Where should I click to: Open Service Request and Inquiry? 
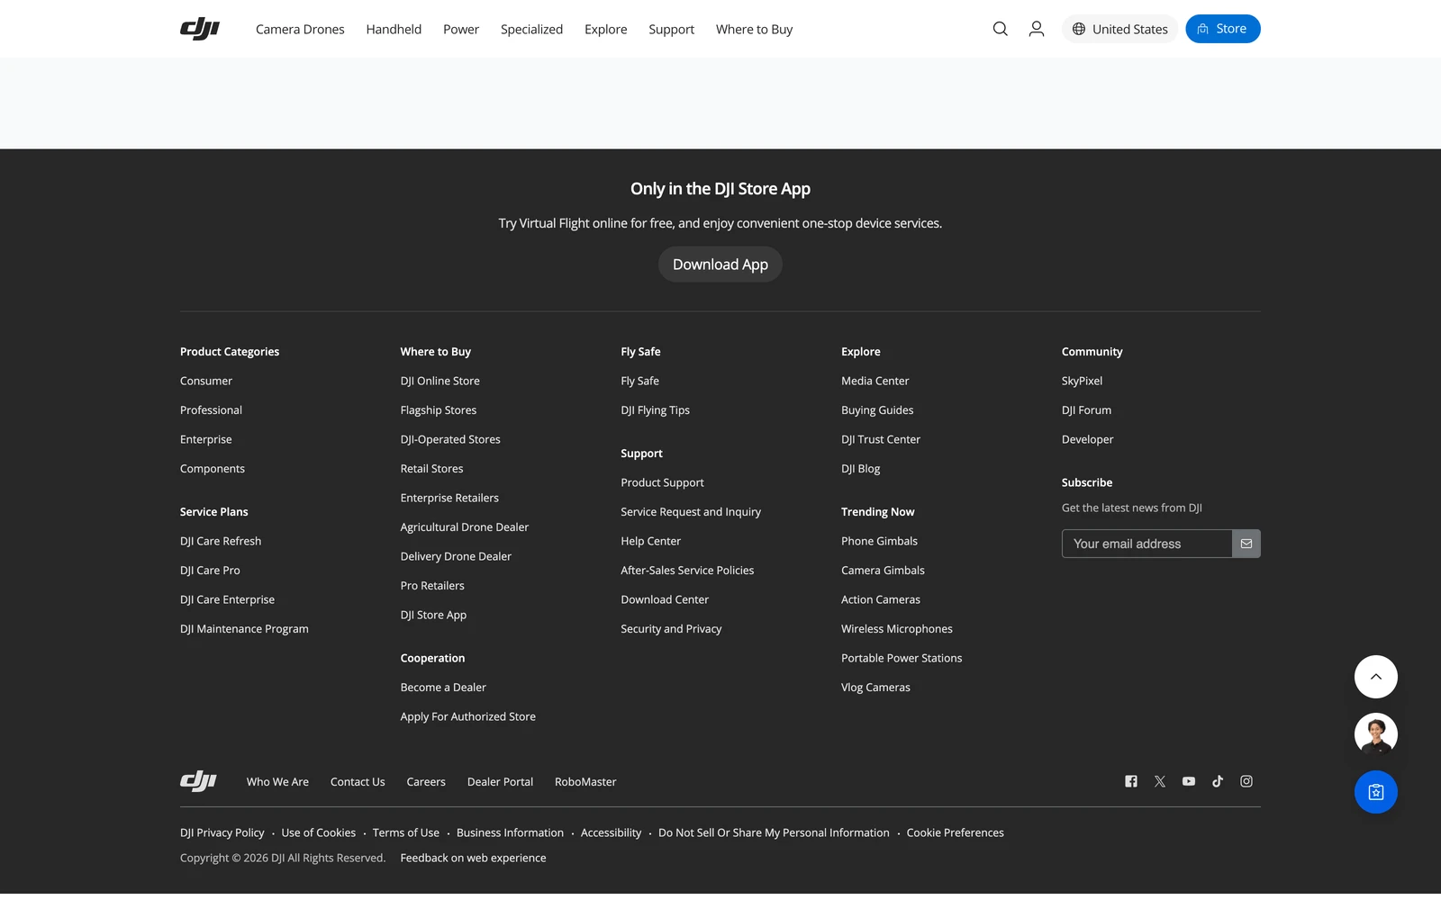pos(691,512)
